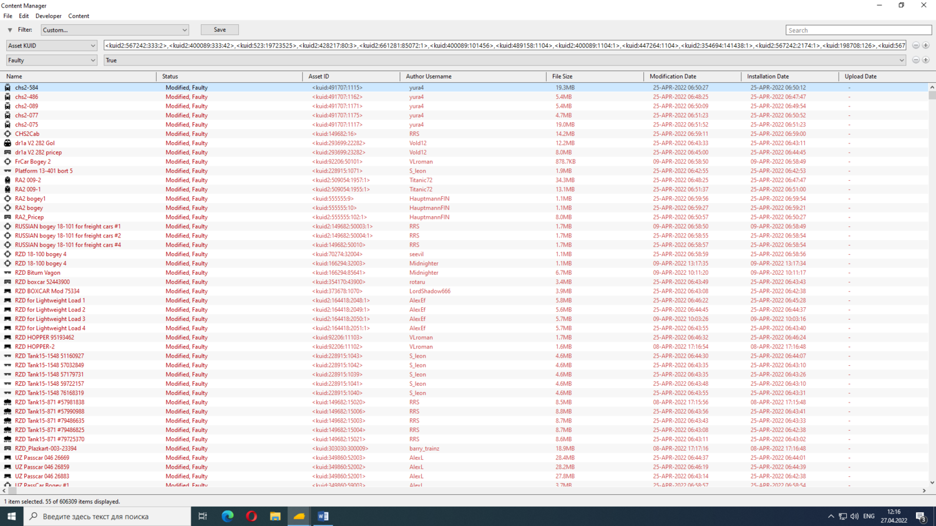
Task: Click the icon next to UZ Passcar 046 26669
Action: pyautogui.click(x=7, y=457)
